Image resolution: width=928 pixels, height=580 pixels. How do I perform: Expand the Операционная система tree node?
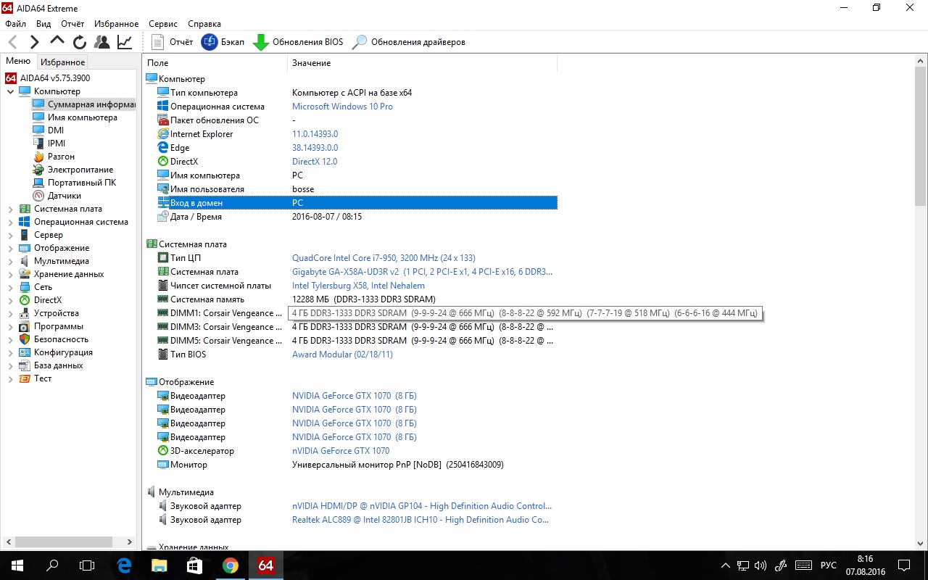click(10, 222)
